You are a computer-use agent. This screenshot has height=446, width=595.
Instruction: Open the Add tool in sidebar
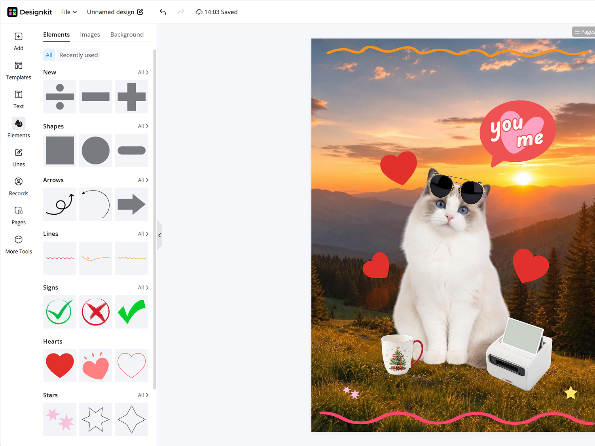click(19, 42)
